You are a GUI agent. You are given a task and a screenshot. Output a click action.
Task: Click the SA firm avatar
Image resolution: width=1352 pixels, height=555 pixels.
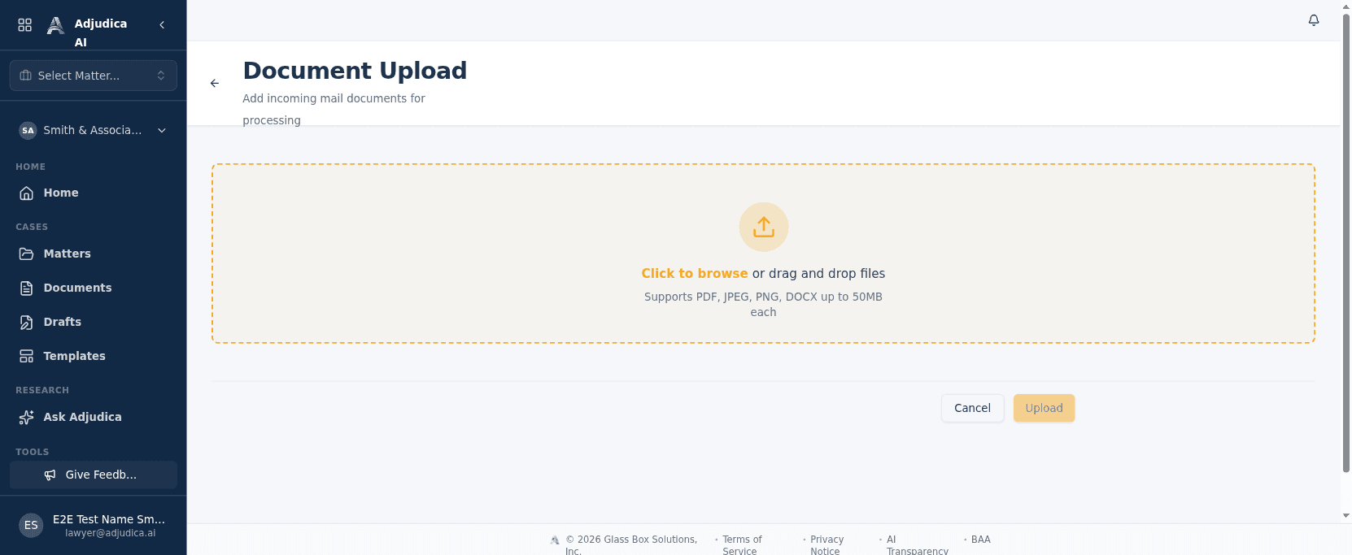(28, 130)
